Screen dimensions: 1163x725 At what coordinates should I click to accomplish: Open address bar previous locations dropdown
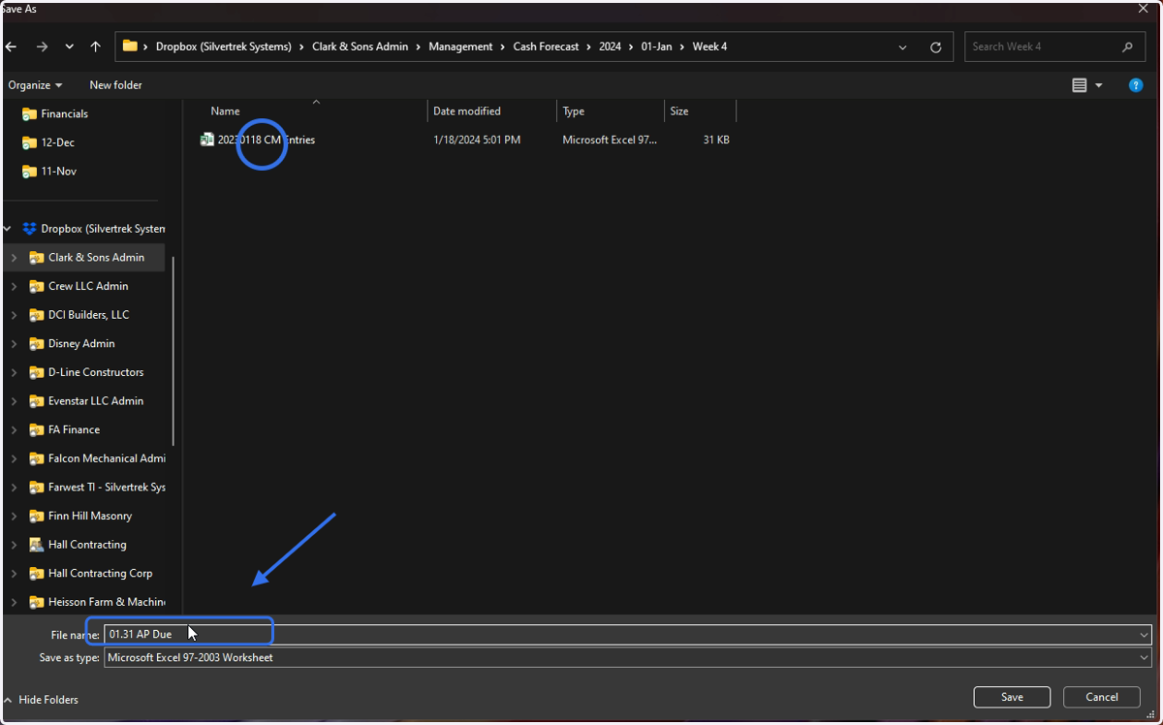click(x=903, y=47)
